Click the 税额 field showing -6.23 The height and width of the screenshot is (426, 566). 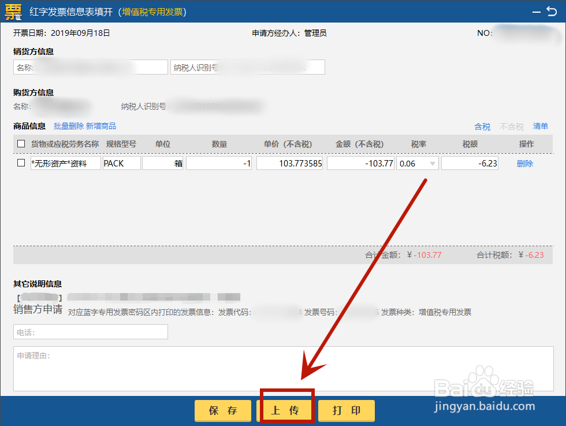pyautogui.click(x=470, y=162)
